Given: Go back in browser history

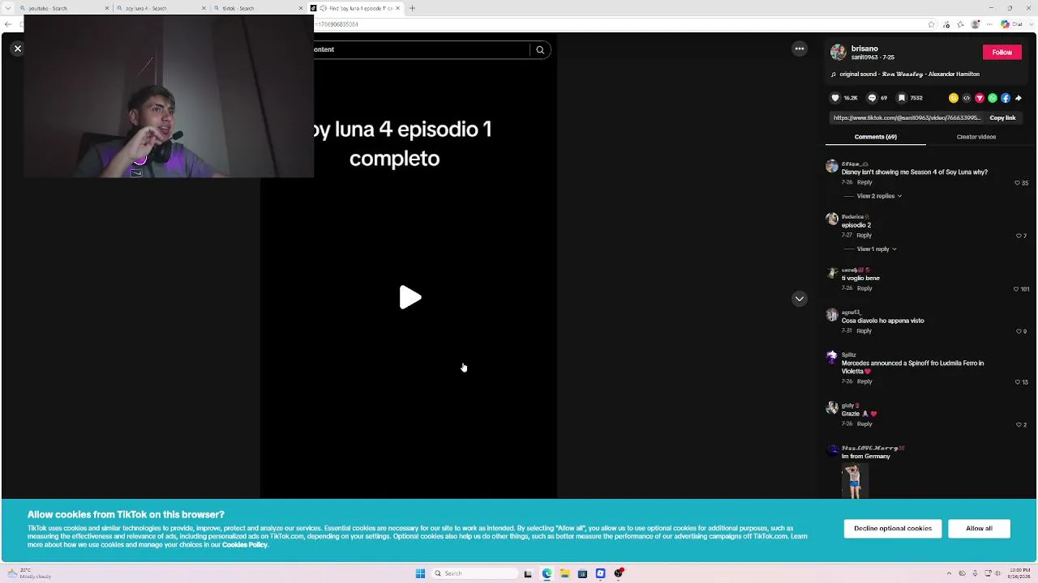Looking at the screenshot, I should click(8, 24).
